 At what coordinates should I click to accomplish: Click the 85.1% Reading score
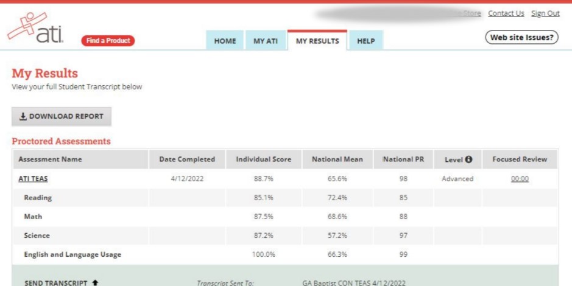click(263, 198)
